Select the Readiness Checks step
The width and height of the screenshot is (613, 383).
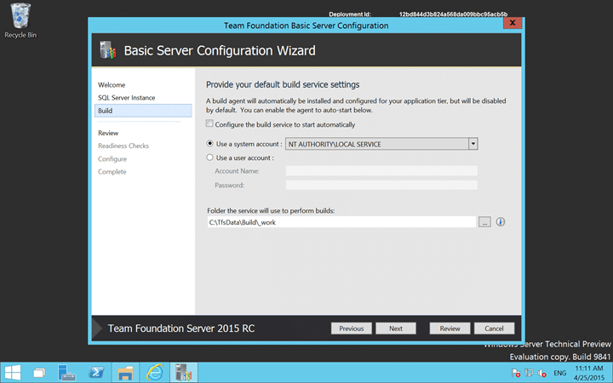click(x=123, y=146)
